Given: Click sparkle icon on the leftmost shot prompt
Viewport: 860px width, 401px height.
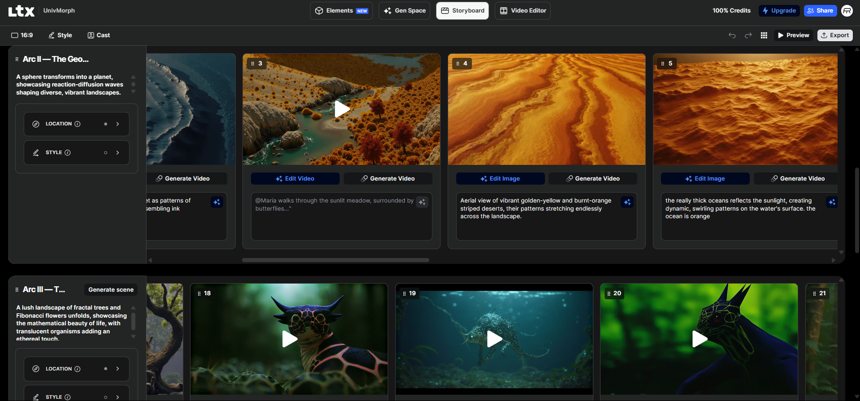Looking at the screenshot, I should coord(217,202).
